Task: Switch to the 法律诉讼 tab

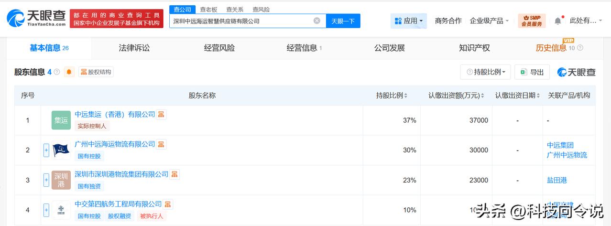Action: pos(134,48)
